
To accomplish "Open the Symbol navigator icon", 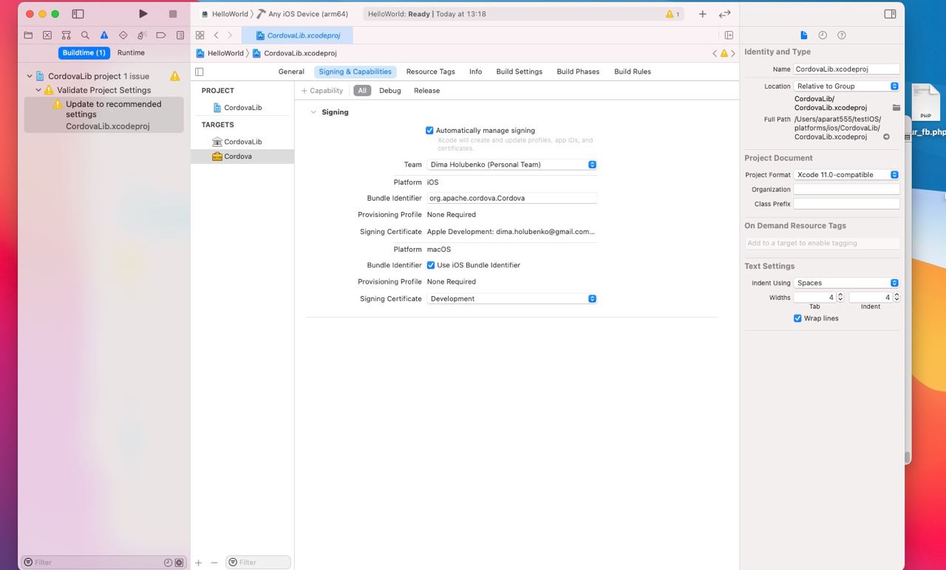I will click(x=66, y=35).
